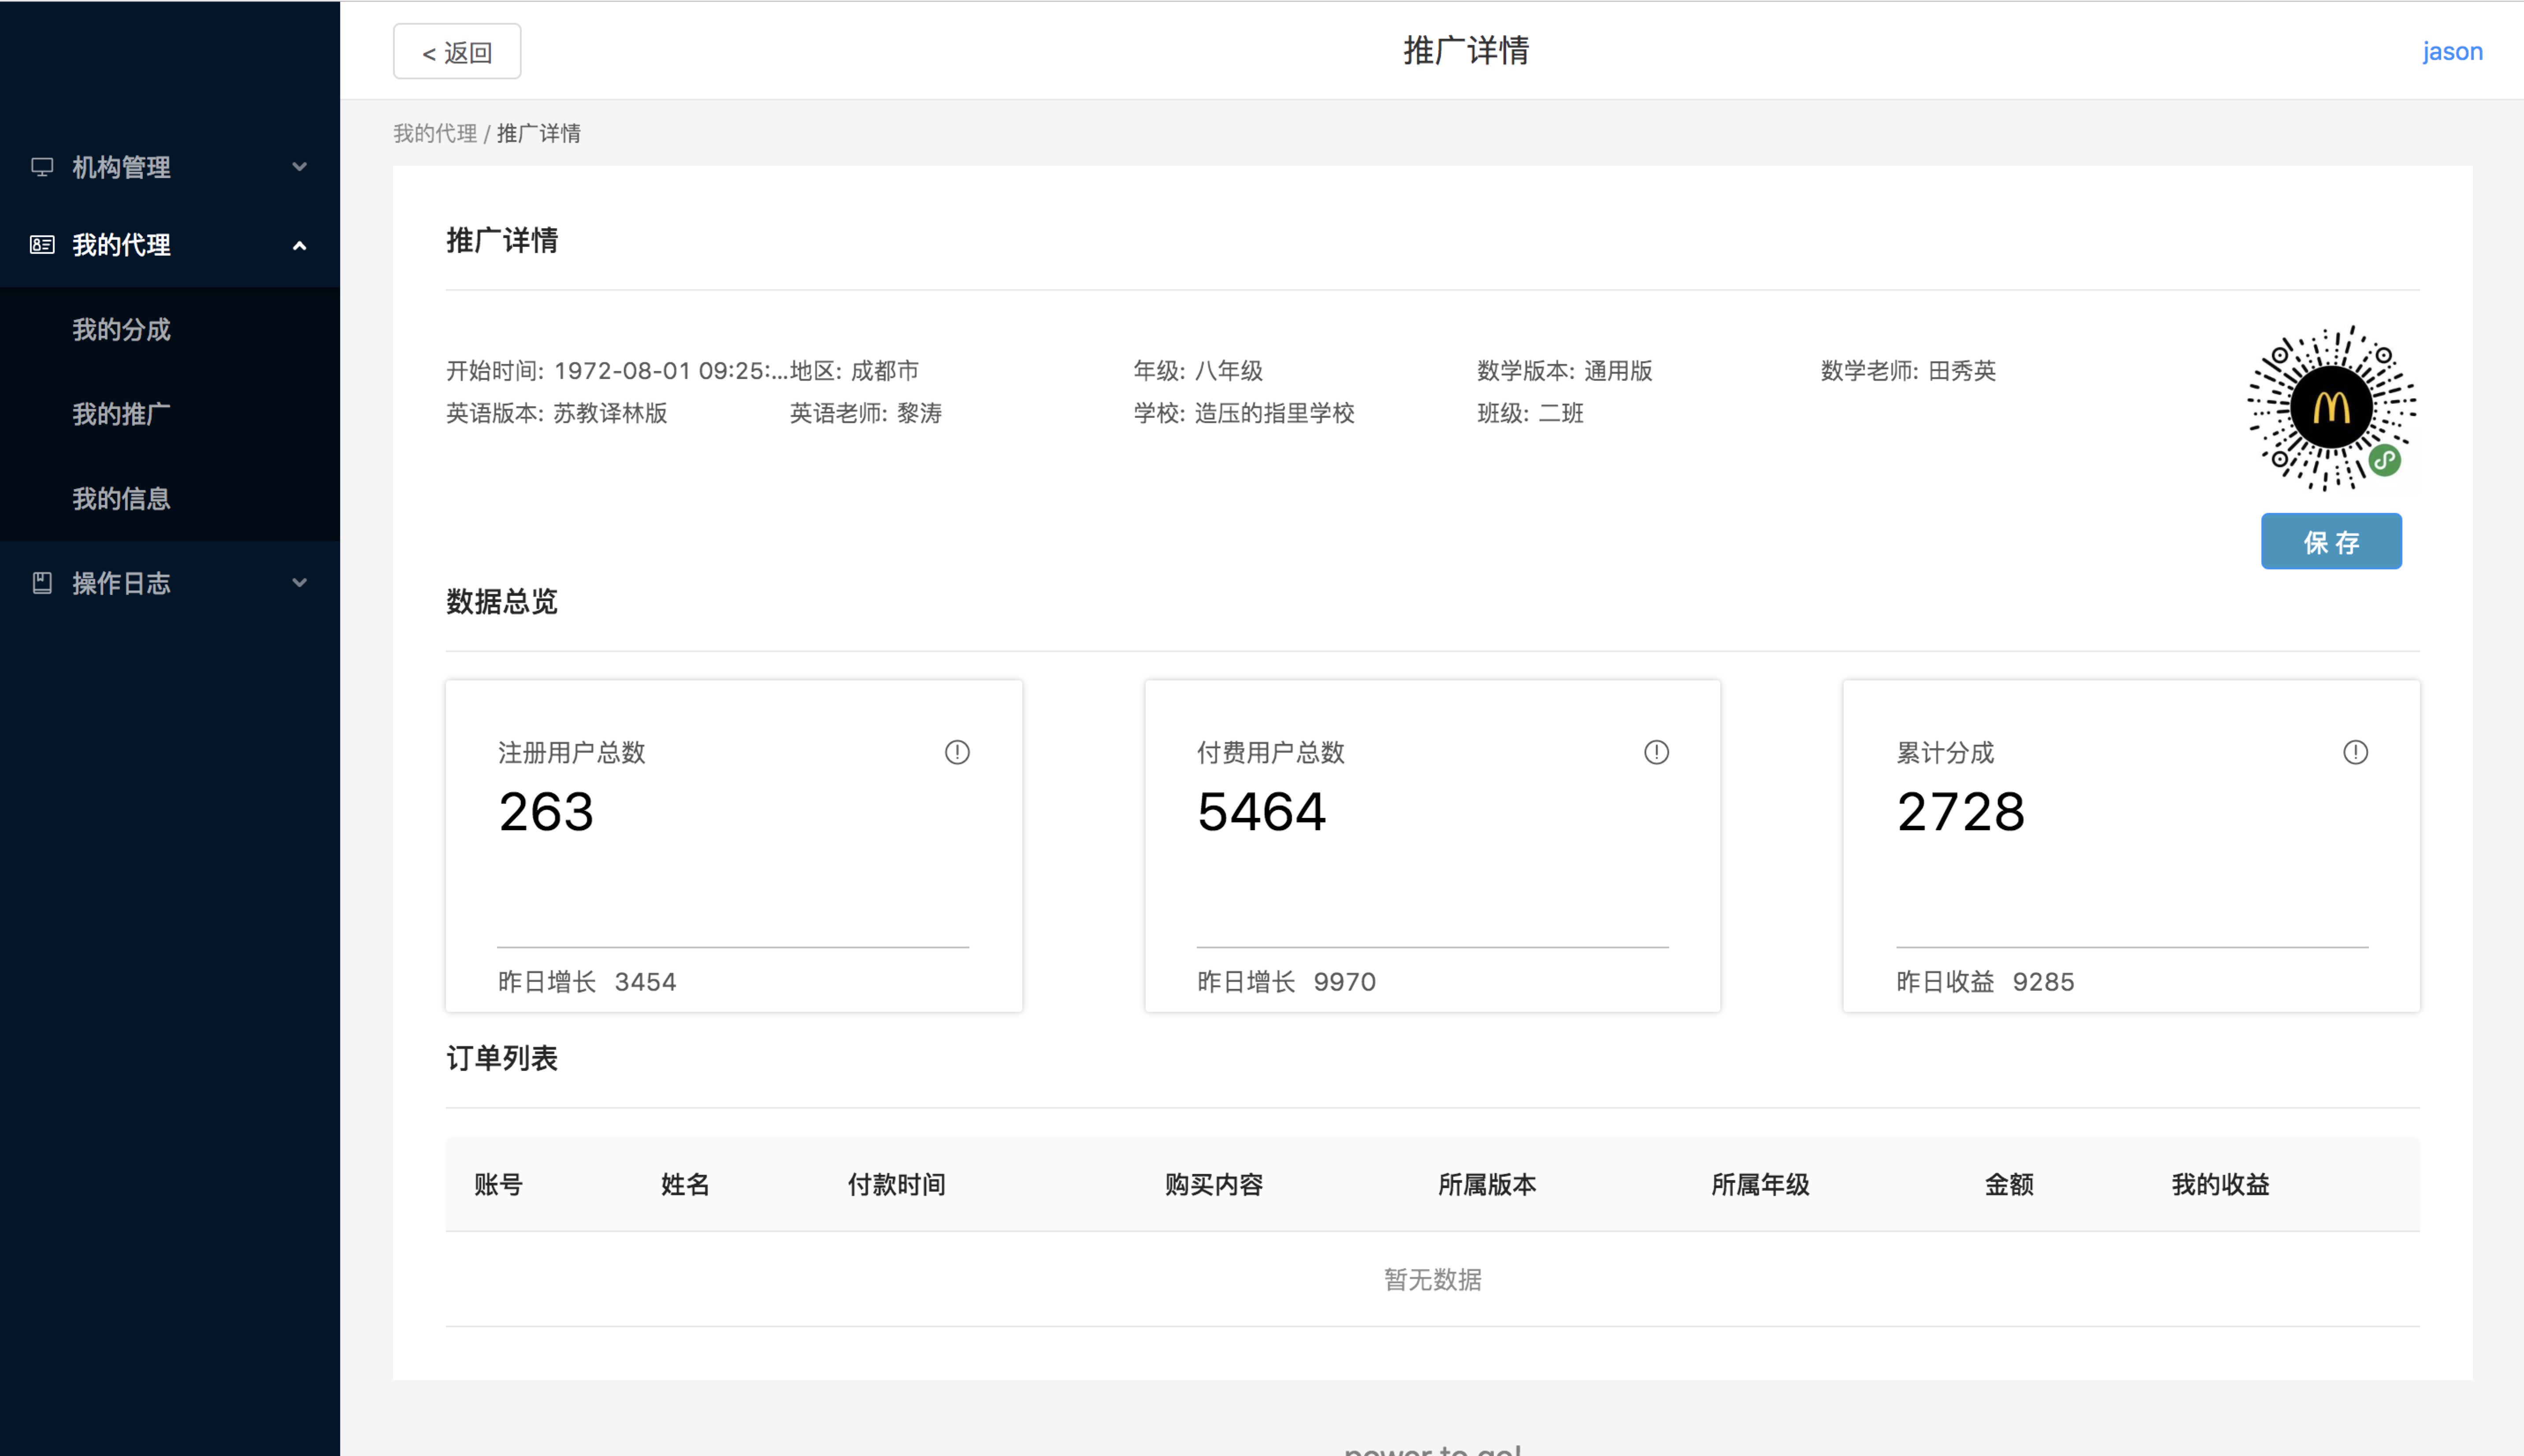Screen dimensions: 2524x1456
Task: Click info icon on 付费用户总数 card
Action: coord(1656,752)
